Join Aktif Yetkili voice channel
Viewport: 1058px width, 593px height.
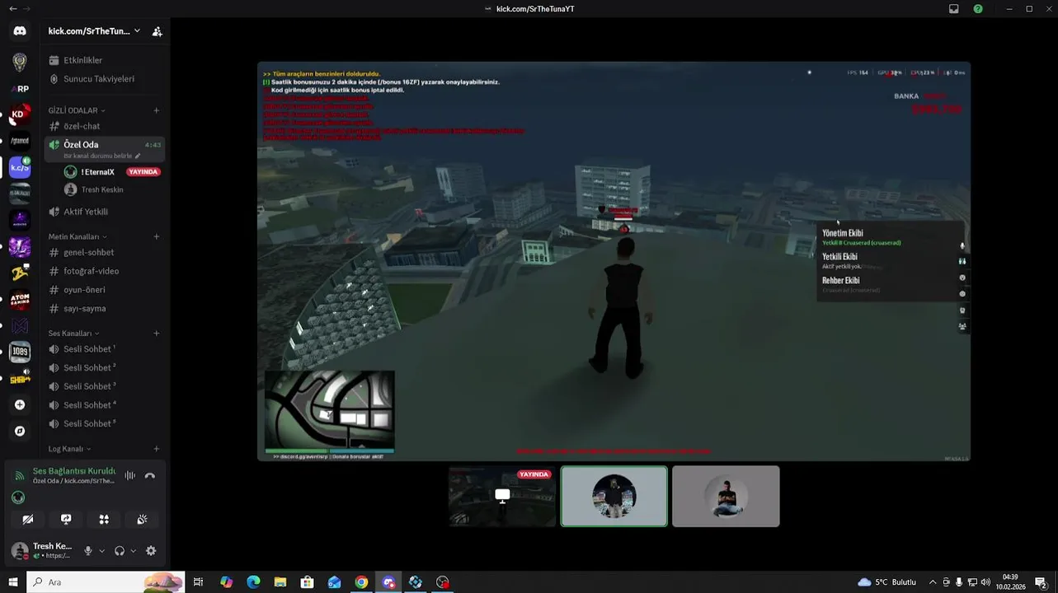[104, 212]
